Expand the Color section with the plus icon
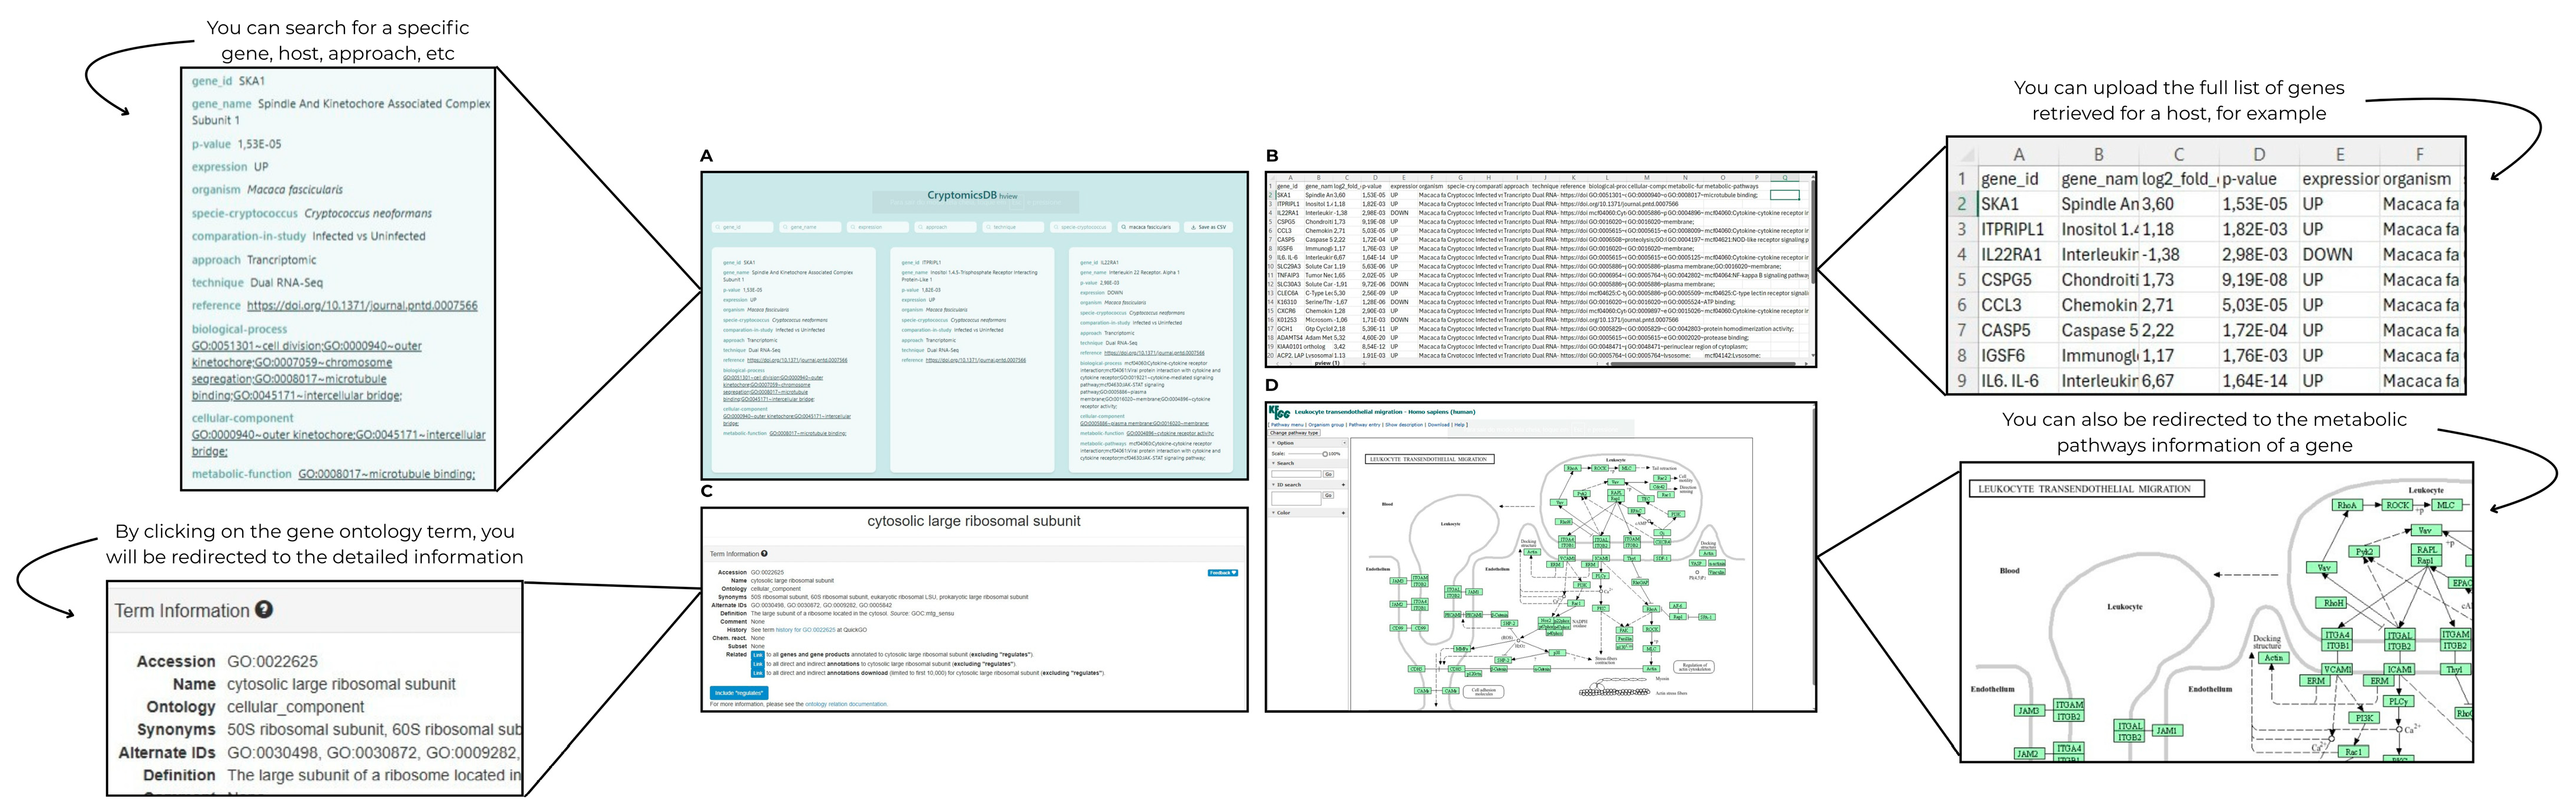Screen dimensions: 2576x811 (1344, 513)
